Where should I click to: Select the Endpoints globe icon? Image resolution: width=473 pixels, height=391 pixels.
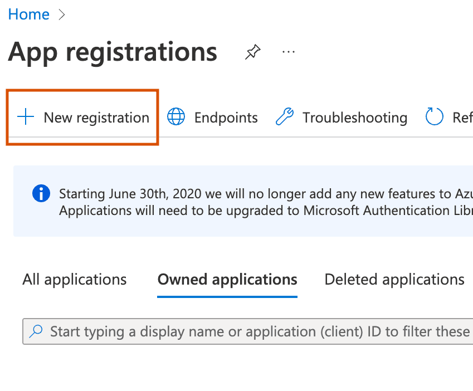tap(176, 117)
